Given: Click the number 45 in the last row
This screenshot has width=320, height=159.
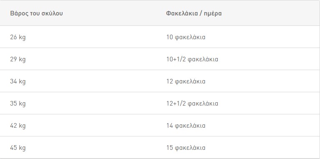Looking at the screenshot, I should point(13,148).
